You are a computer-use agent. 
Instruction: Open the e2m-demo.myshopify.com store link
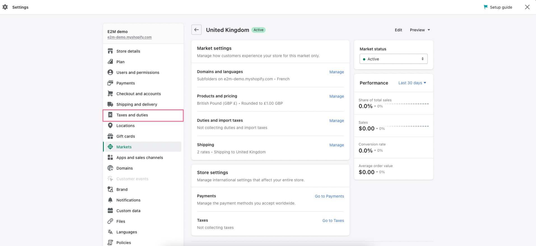point(129,37)
